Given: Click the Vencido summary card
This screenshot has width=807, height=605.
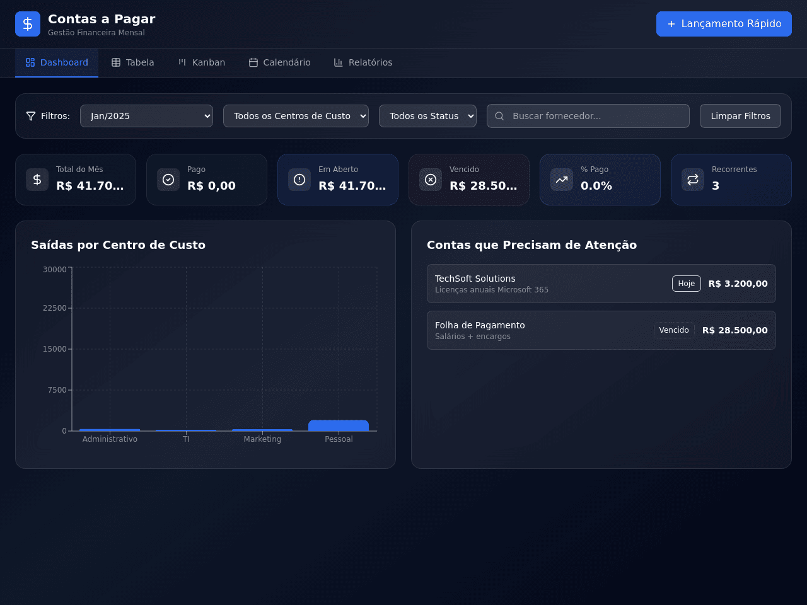Looking at the screenshot, I should click(469, 180).
